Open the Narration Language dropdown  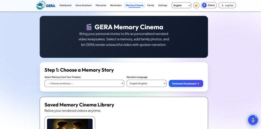pyautogui.click(x=146, y=84)
